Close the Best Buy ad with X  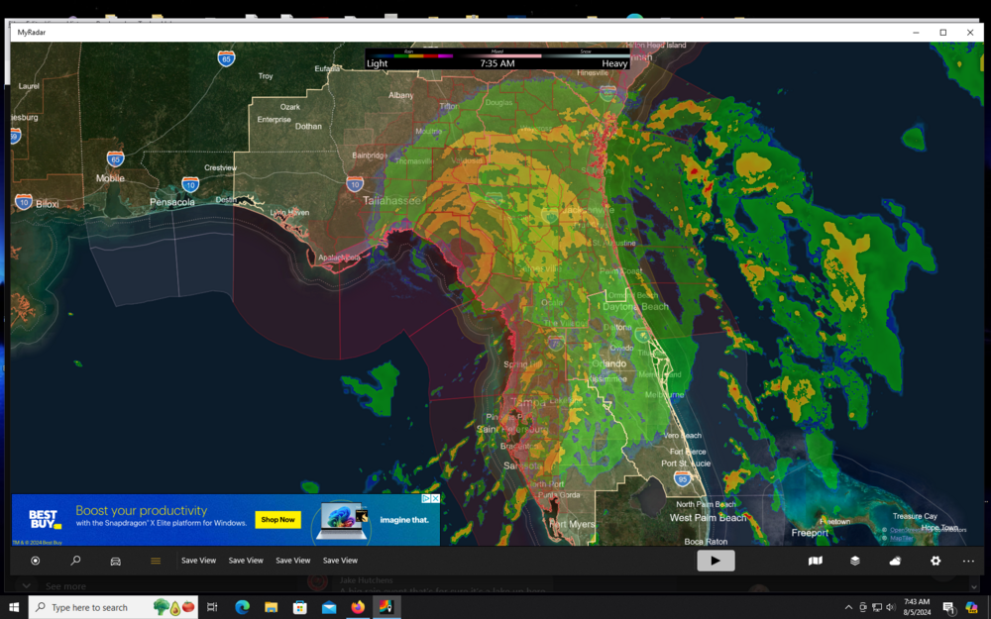[435, 498]
